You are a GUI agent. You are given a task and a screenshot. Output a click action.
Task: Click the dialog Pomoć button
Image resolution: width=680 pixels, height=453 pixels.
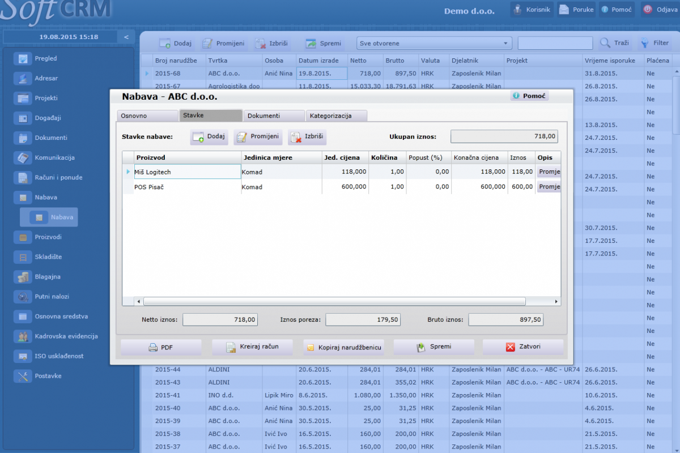tap(529, 96)
